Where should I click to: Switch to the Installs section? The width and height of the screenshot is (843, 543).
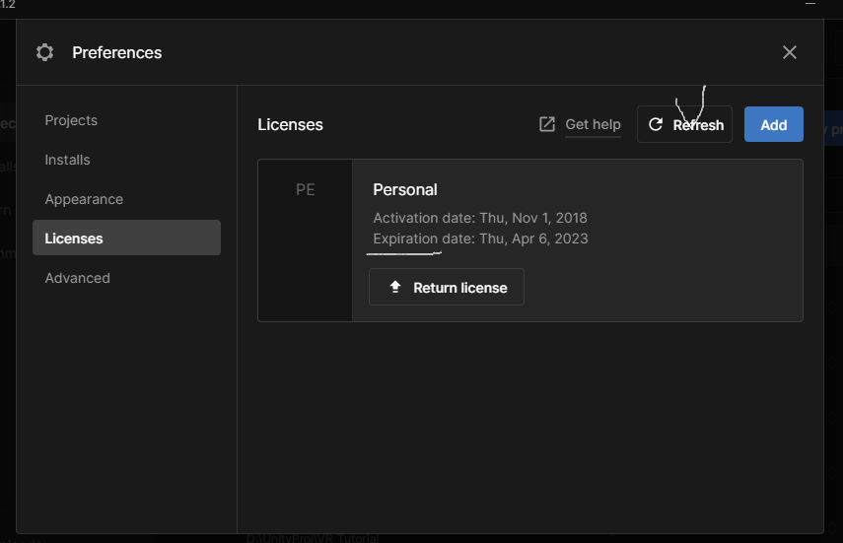coord(67,160)
